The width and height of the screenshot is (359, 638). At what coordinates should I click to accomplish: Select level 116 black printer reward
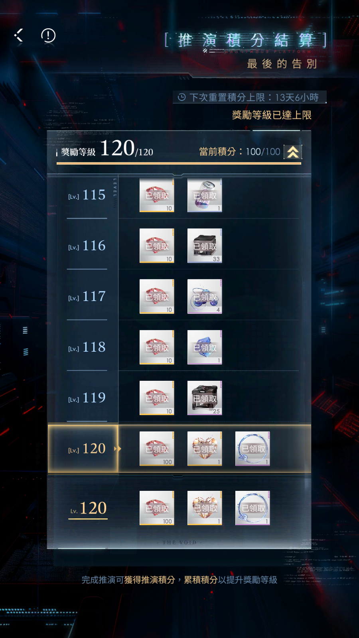(205, 246)
